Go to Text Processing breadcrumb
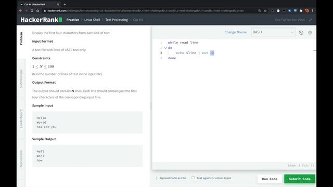 coord(117,20)
